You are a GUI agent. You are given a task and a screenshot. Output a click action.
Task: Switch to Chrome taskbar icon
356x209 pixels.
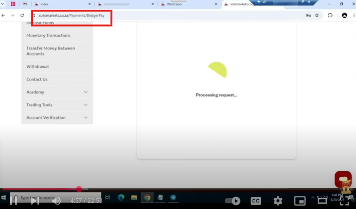pos(147,198)
